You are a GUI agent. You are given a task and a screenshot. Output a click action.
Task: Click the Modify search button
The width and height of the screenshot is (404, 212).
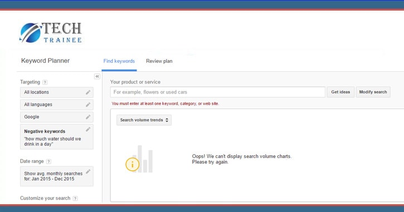tap(373, 92)
